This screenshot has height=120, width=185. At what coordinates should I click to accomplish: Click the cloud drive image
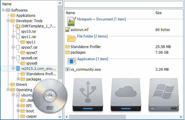tap(126, 95)
